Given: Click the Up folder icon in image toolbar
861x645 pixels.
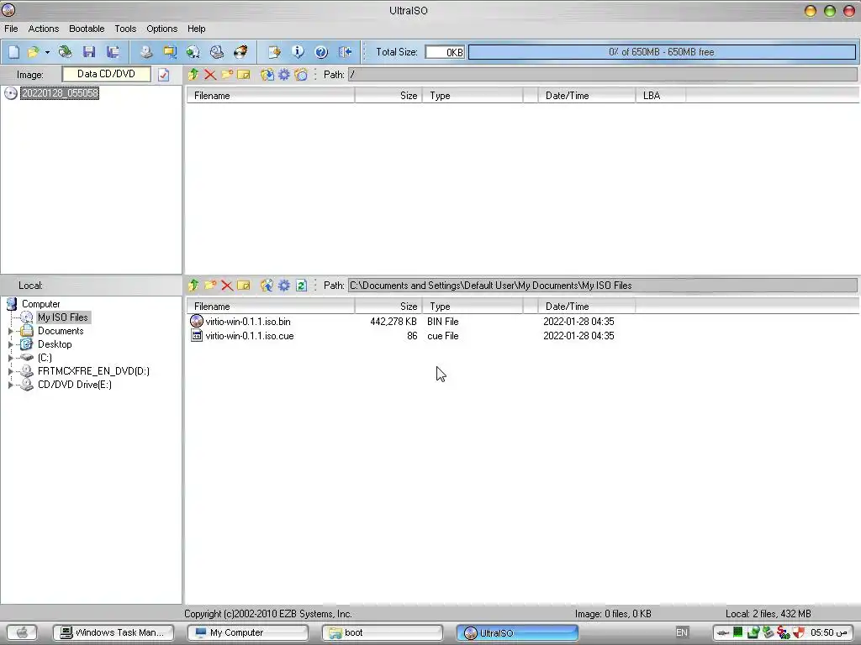Looking at the screenshot, I should coord(193,75).
